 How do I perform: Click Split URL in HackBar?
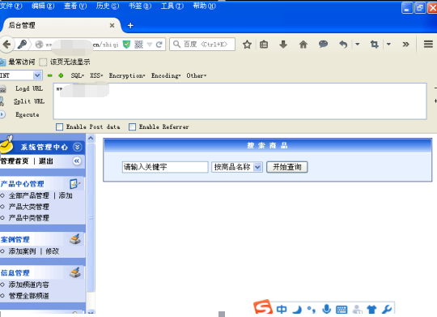tap(29, 101)
